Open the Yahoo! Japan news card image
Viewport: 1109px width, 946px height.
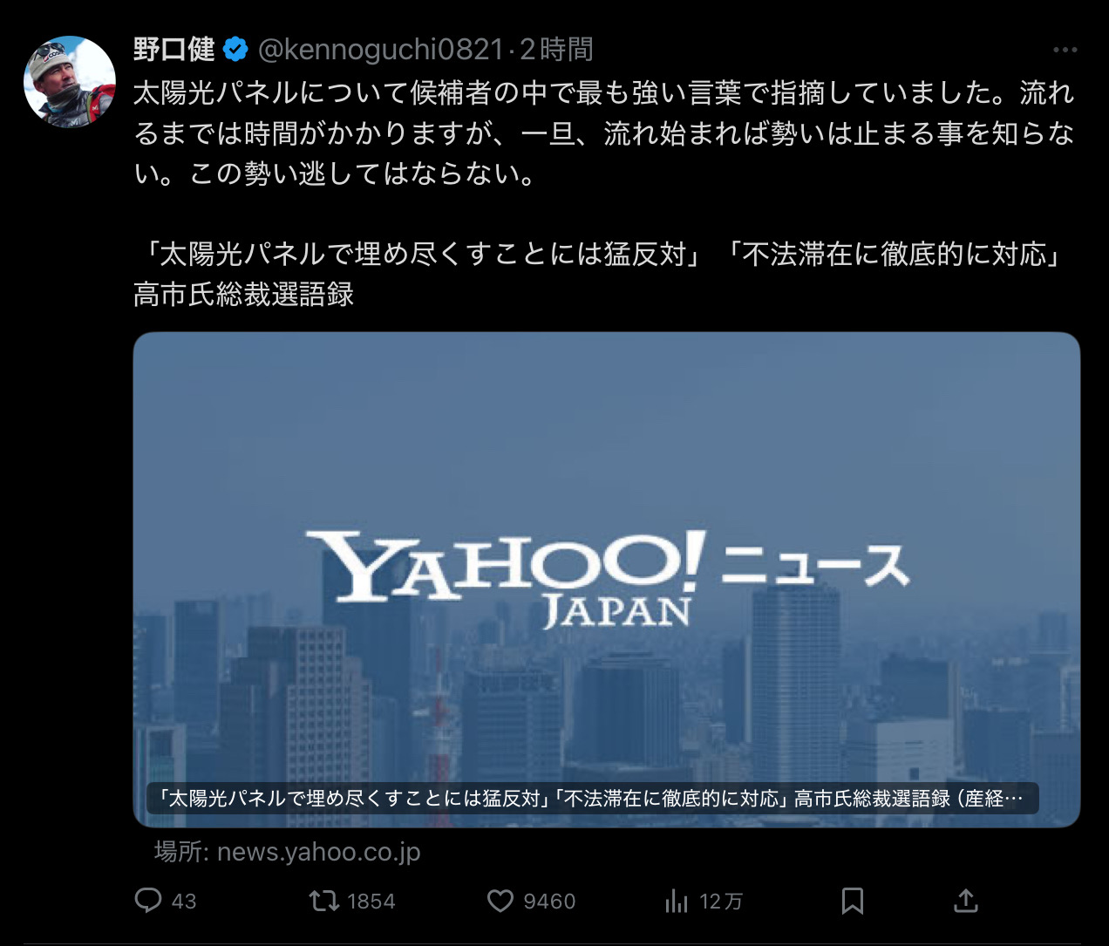[x=607, y=579]
